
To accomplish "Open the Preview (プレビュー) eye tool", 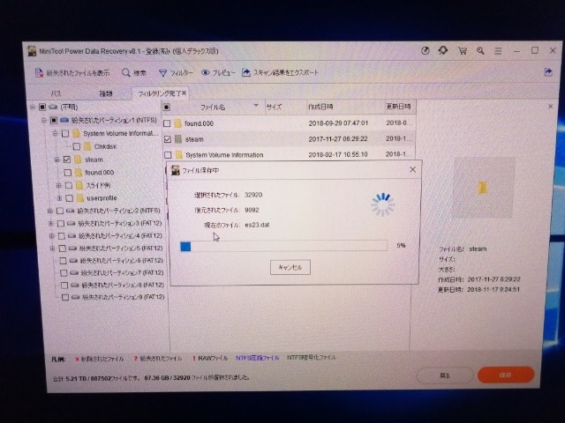I will pos(218,72).
